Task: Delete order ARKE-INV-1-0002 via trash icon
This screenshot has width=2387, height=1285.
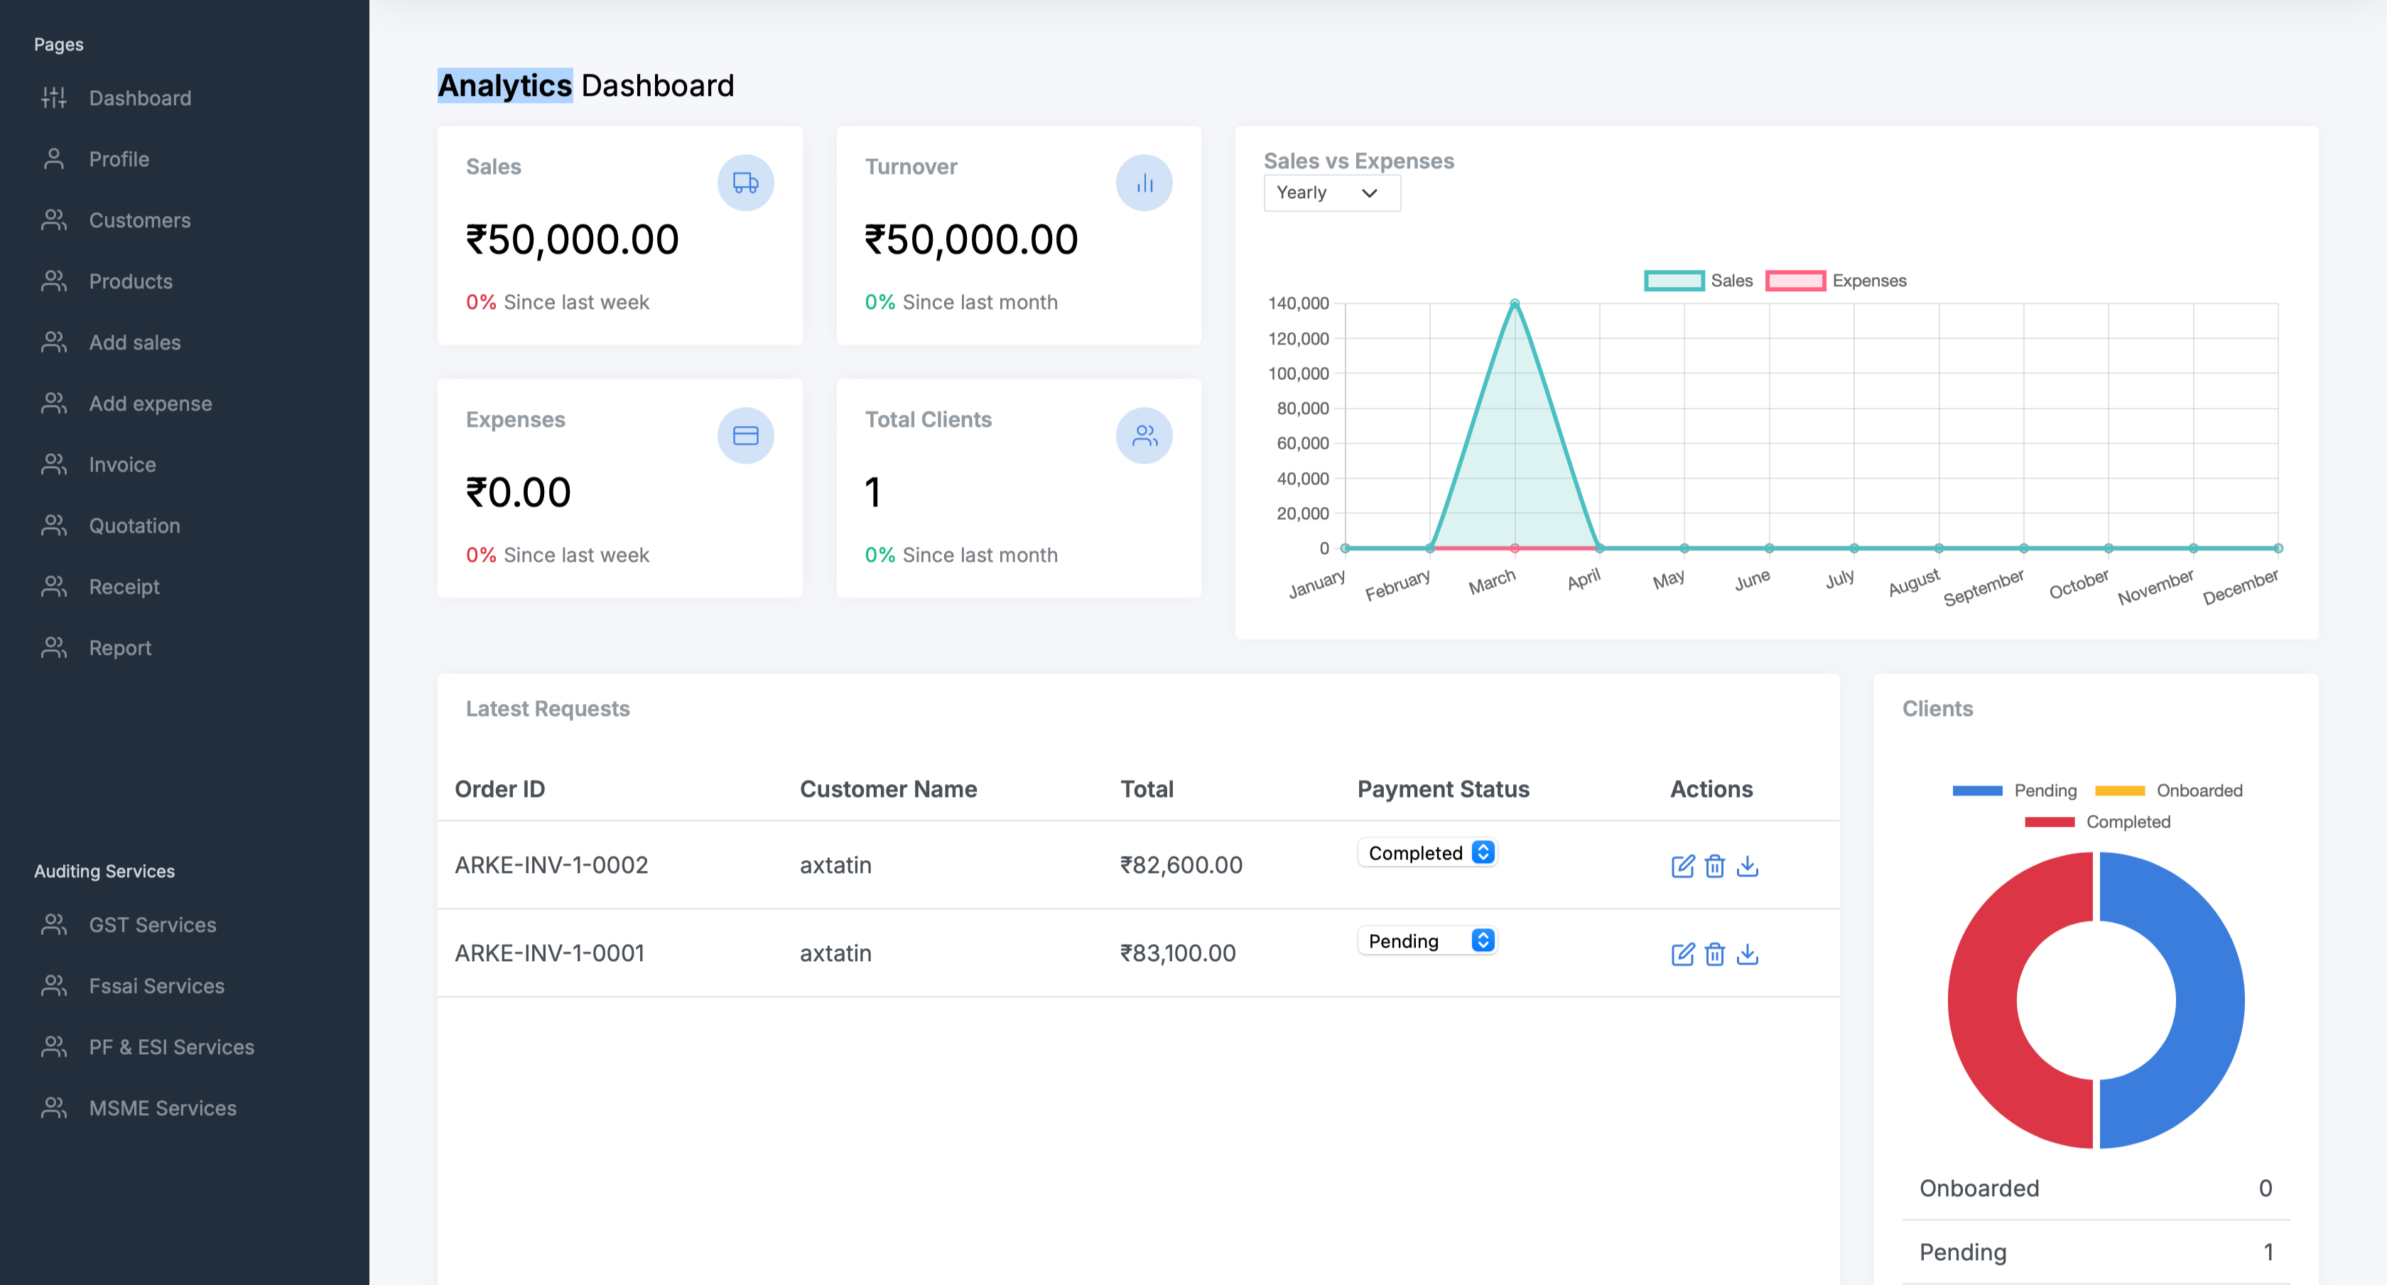Action: click(x=1714, y=866)
